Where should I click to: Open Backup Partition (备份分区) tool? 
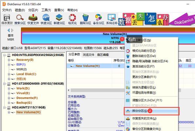click(98, 19)
